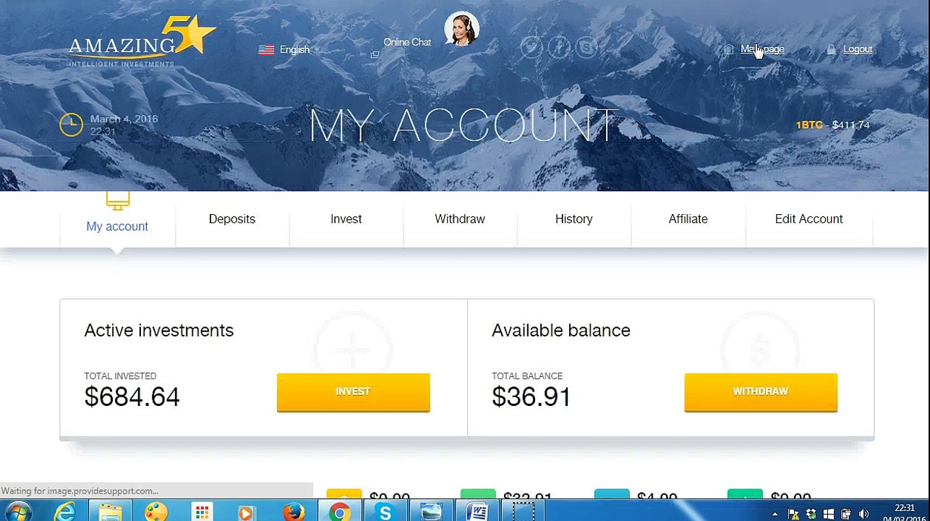This screenshot has height=521, width=930.
Task: Launch Firefox from the taskbar
Action: click(293, 512)
